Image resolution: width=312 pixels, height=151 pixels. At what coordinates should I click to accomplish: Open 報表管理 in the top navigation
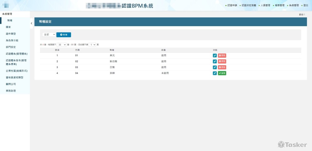pos(280,5)
